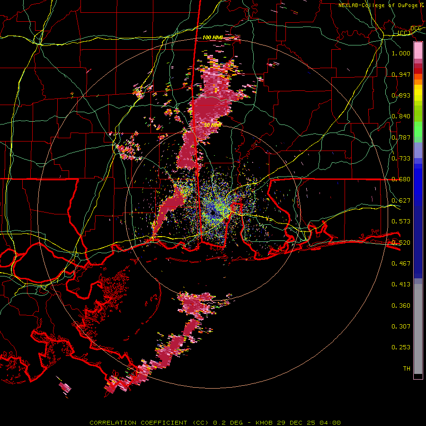Click the CORRELATION COEFFICIENT caption at bottom
Viewport: 426px width, 426px height.
(x=215, y=423)
